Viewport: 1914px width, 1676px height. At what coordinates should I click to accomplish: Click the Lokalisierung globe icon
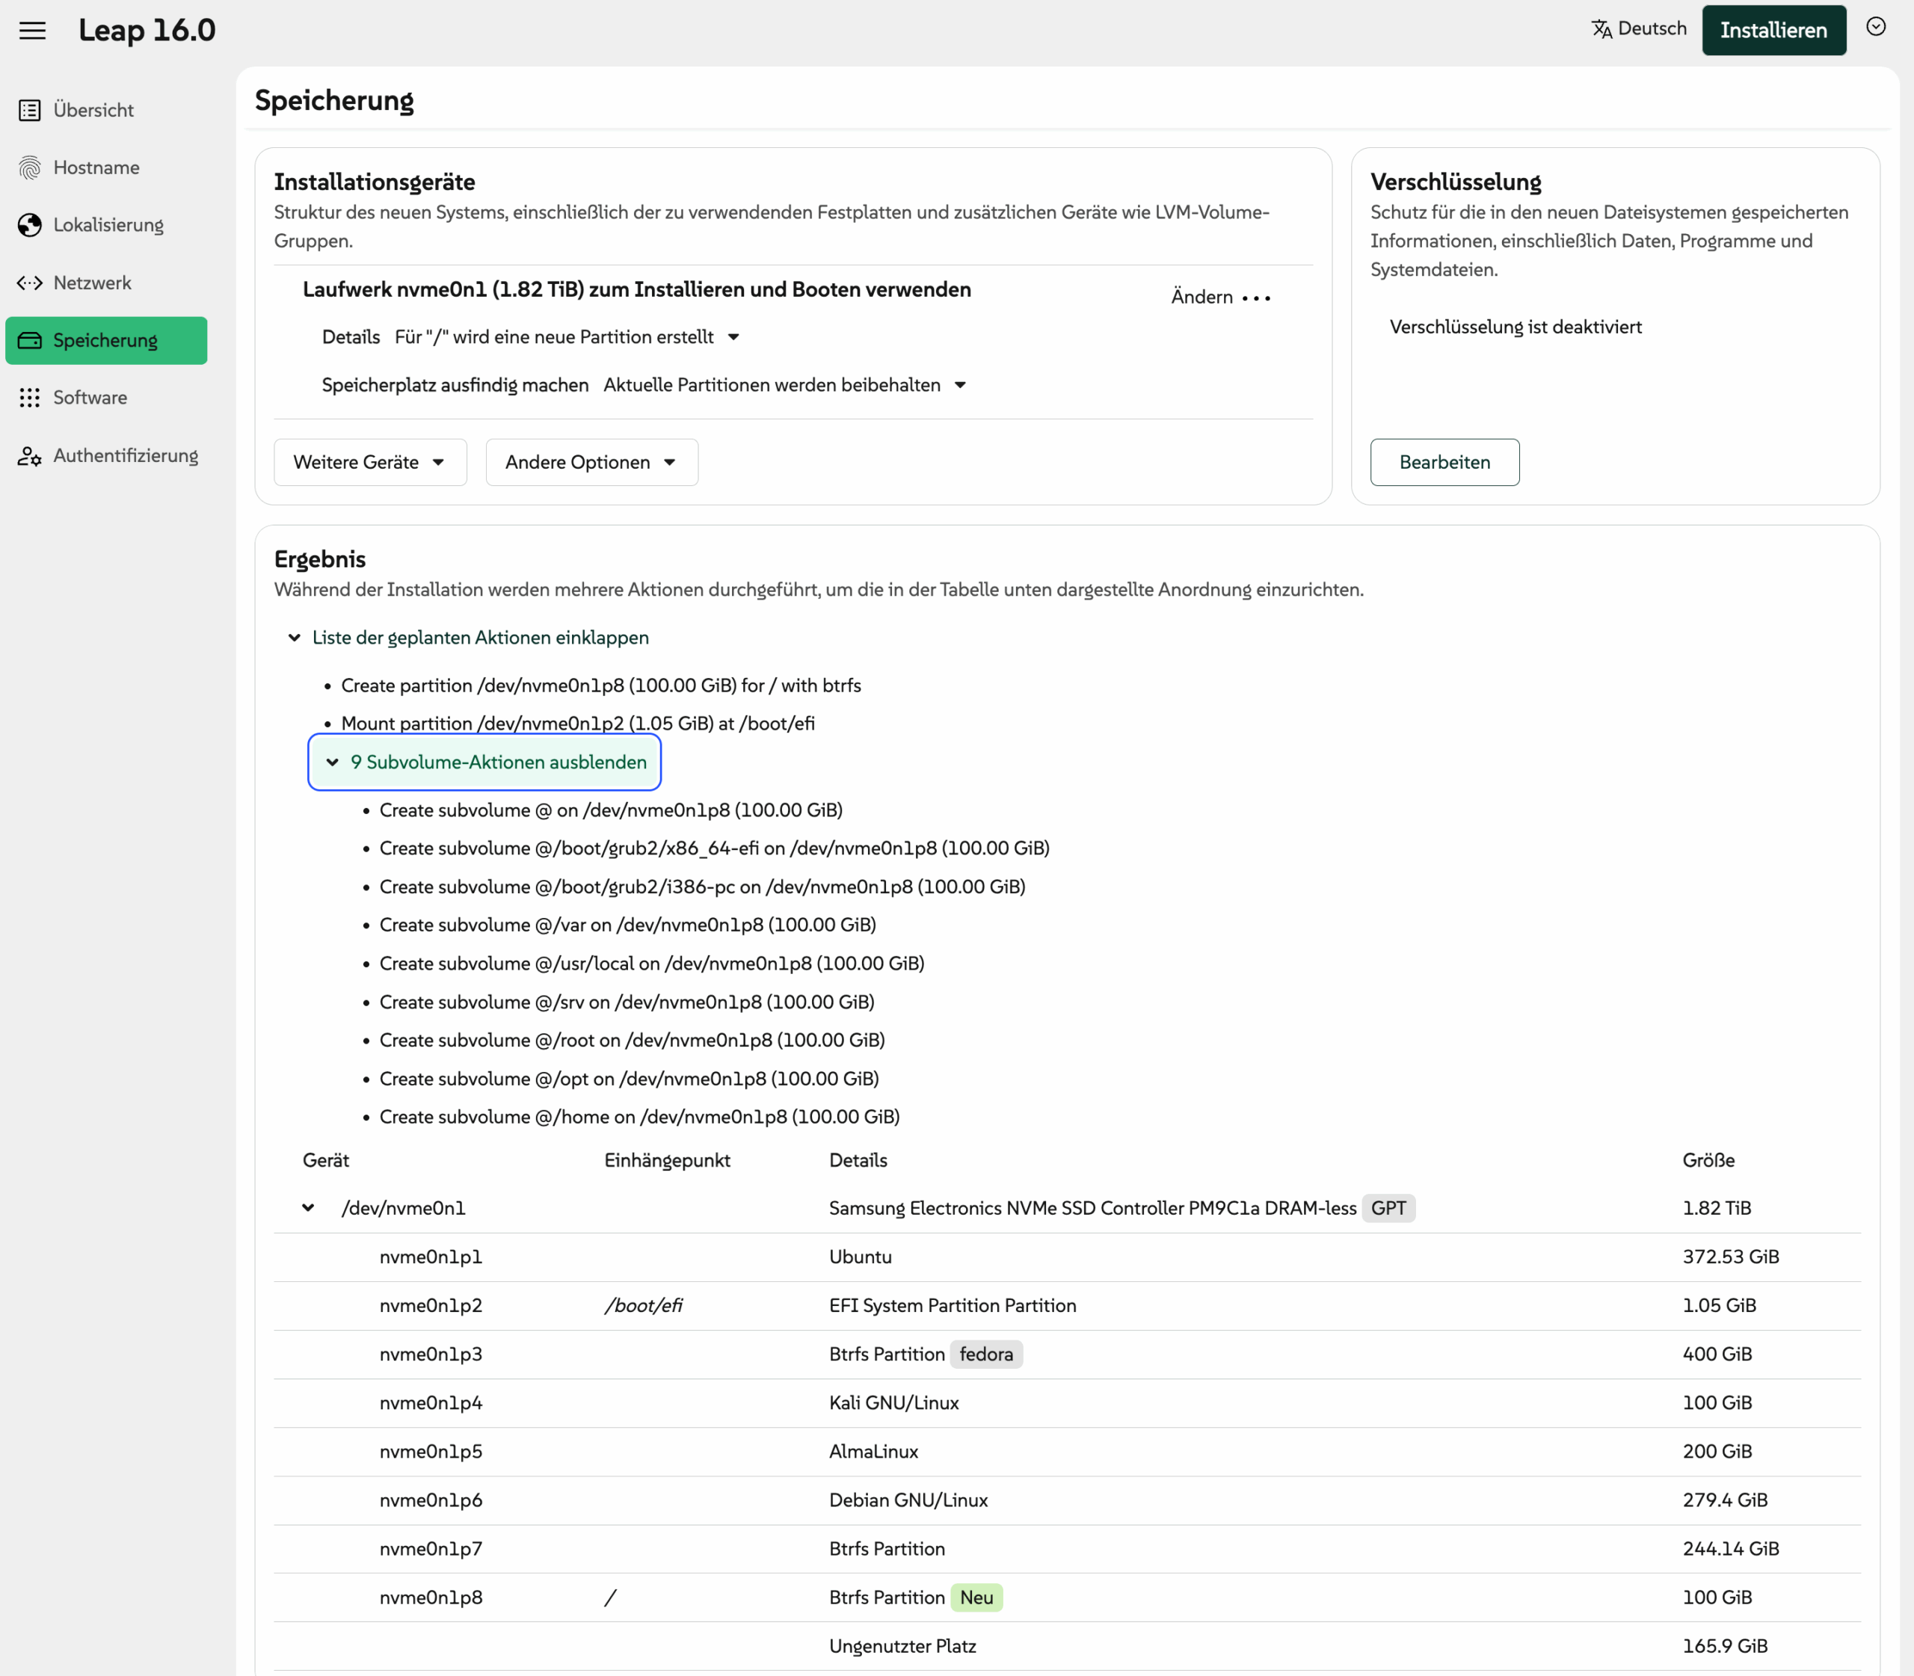point(30,226)
